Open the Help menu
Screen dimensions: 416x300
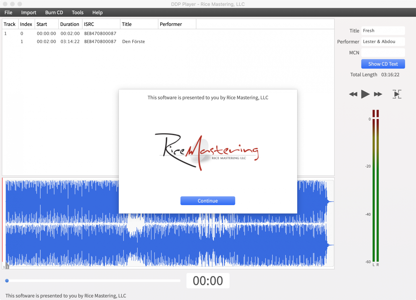point(97,12)
